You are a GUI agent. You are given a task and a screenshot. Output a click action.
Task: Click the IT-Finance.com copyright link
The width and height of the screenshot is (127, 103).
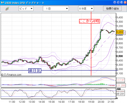[x=11, y=75]
